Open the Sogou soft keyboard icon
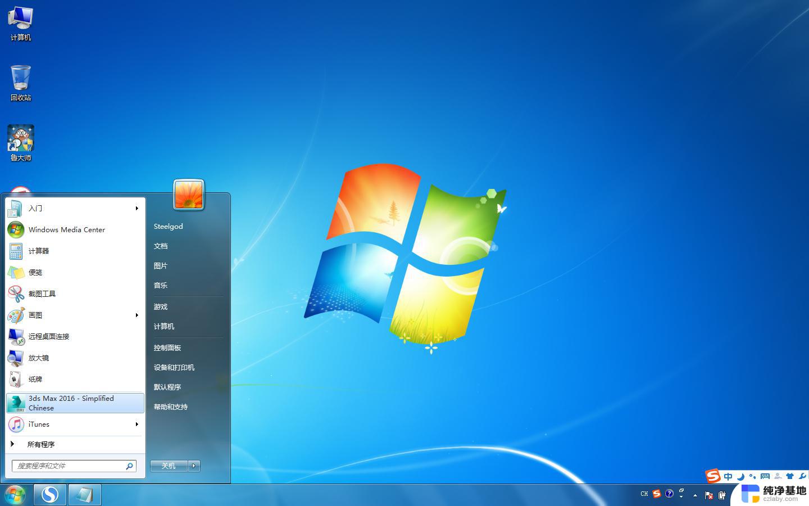This screenshot has width=809, height=506. 765,477
